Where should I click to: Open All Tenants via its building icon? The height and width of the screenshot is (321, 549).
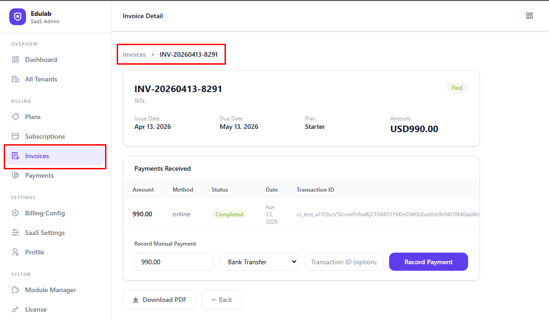[16, 79]
